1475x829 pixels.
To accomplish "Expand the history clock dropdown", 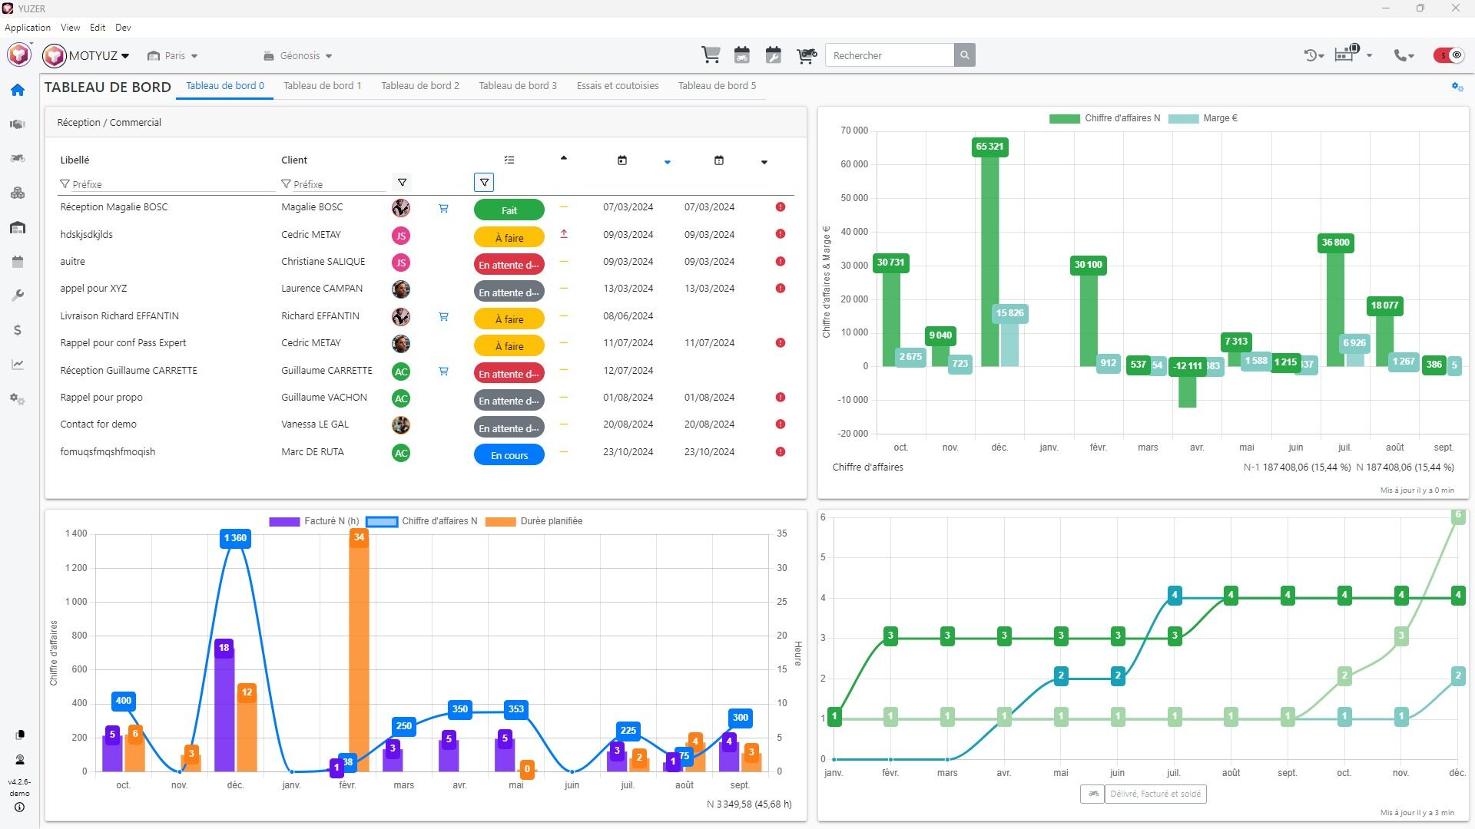I will 1314,55.
